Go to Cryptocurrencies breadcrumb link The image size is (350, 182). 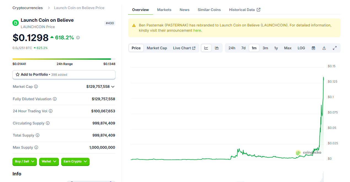28,8
